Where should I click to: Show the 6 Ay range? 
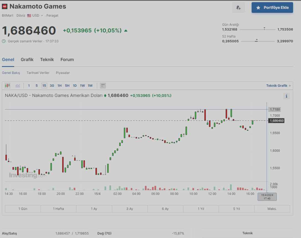click(x=165, y=209)
